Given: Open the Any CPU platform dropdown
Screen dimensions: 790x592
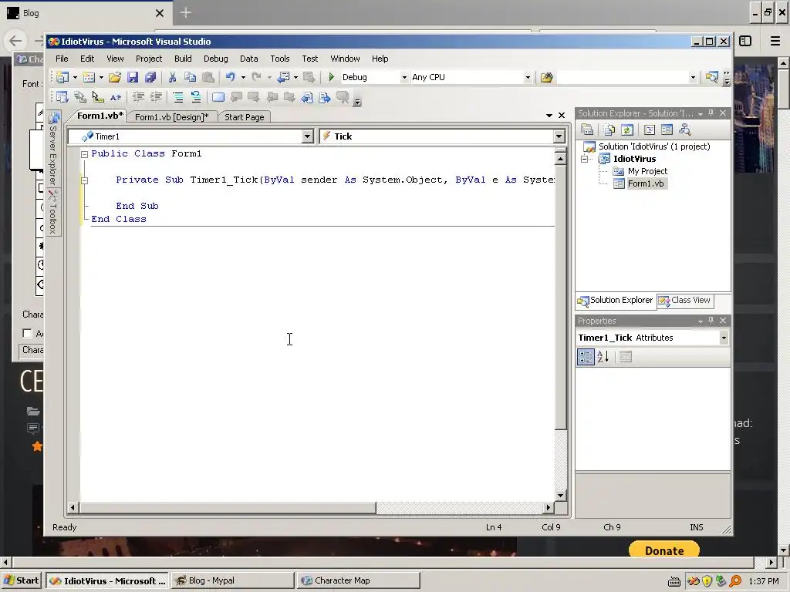Looking at the screenshot, I should pos(528,78).
